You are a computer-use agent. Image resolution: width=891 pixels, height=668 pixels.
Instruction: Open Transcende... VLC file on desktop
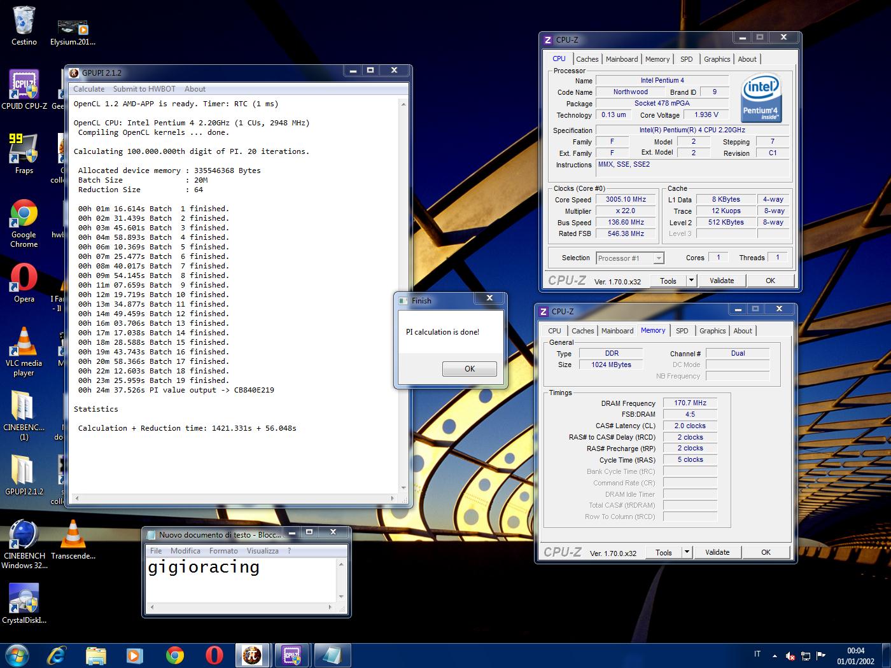pos(73,539)
